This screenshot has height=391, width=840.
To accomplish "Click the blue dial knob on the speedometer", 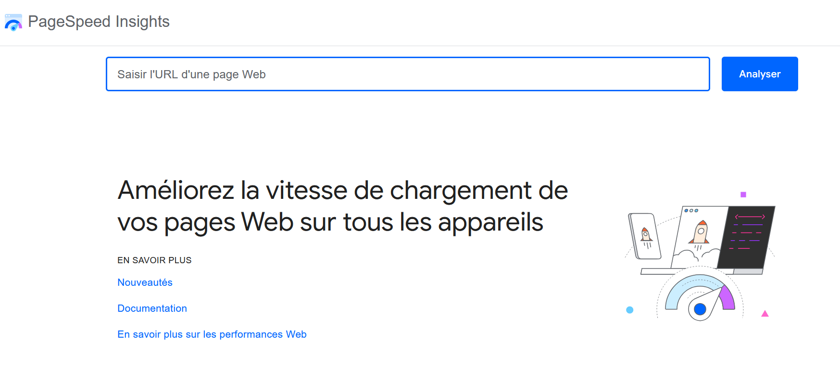I will (x=700, y=309).
